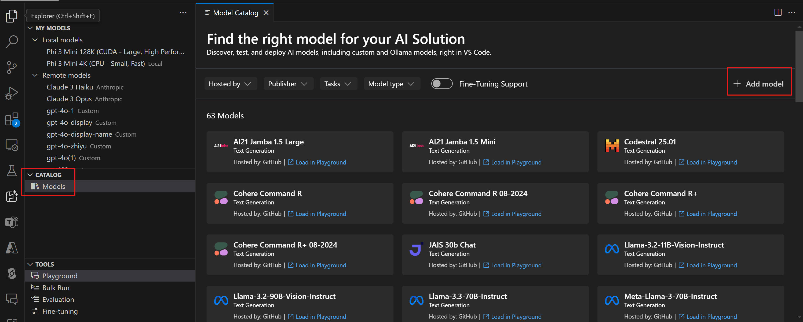
Task: Open the Model type dropdown
Action: pos(392,84)
